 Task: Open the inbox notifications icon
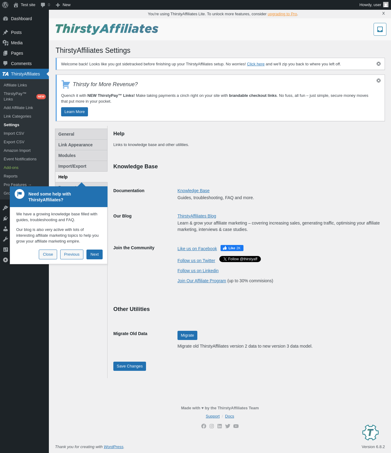point(380,29)
